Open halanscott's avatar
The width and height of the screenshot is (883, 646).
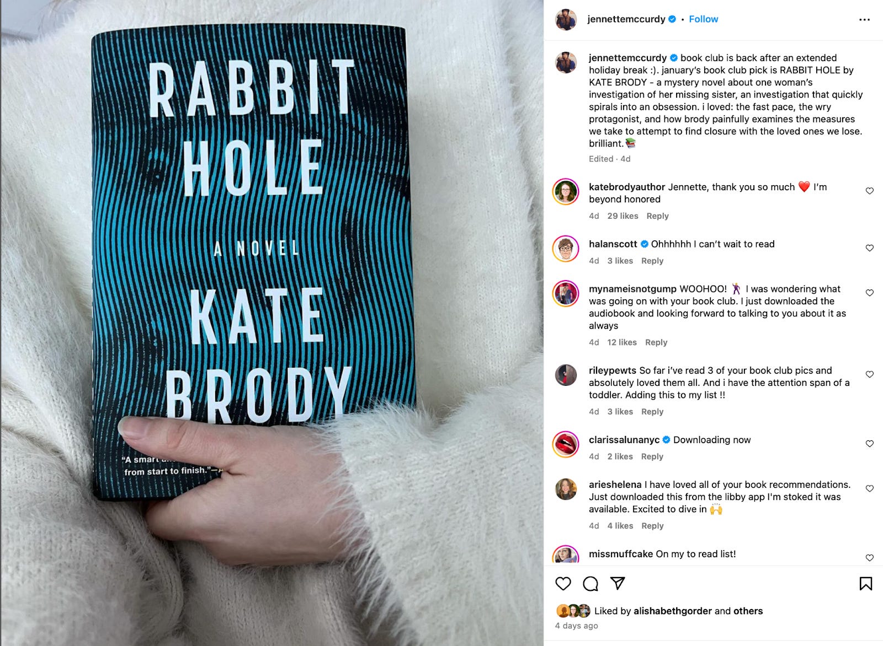coord(566,249)
